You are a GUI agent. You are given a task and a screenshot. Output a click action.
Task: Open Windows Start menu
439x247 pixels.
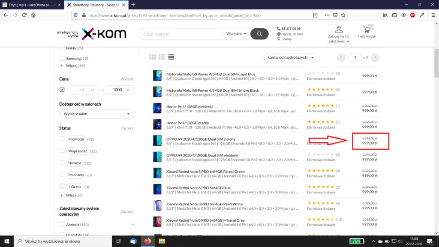7,241
